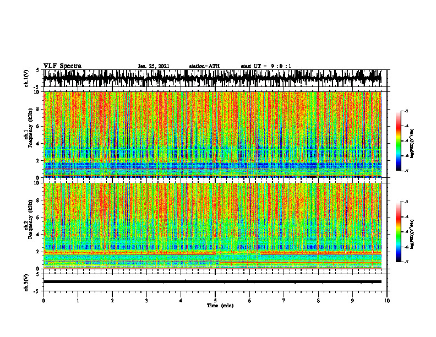This screenshot has width=436, height=337.
Task: Click the ch.1 color bar log(PSD) label
Action: [x=412, y=144]
